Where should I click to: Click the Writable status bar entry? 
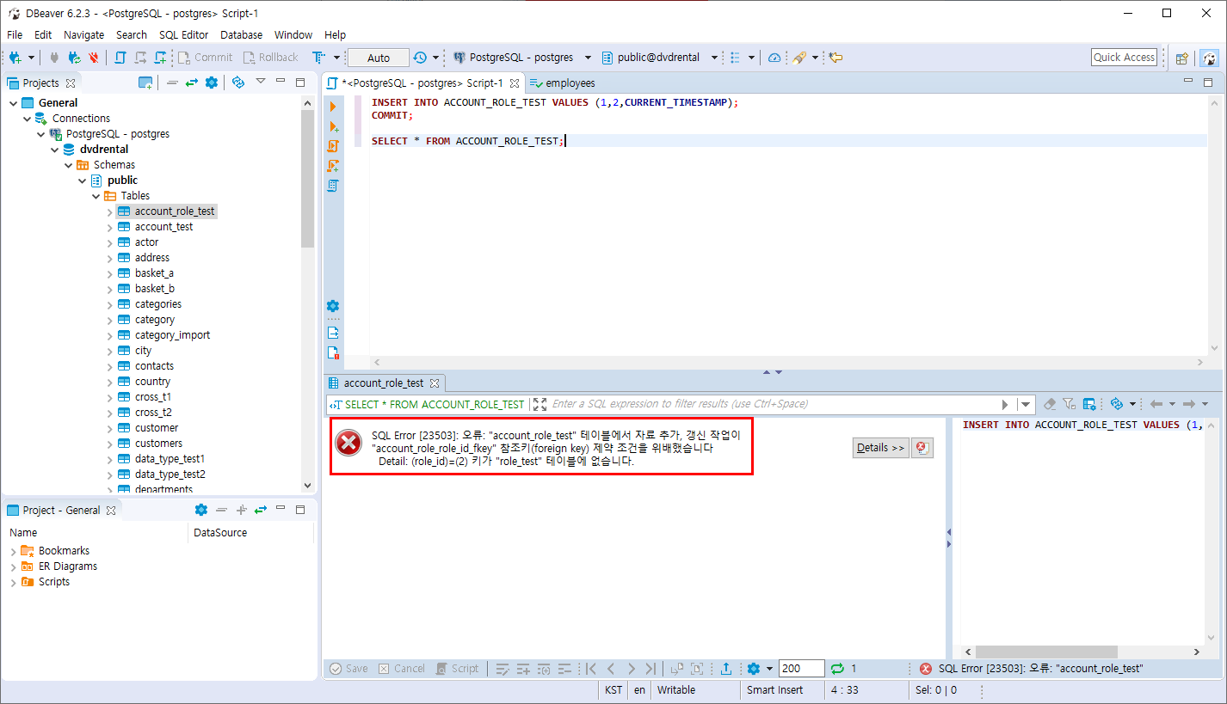point(676,690)
